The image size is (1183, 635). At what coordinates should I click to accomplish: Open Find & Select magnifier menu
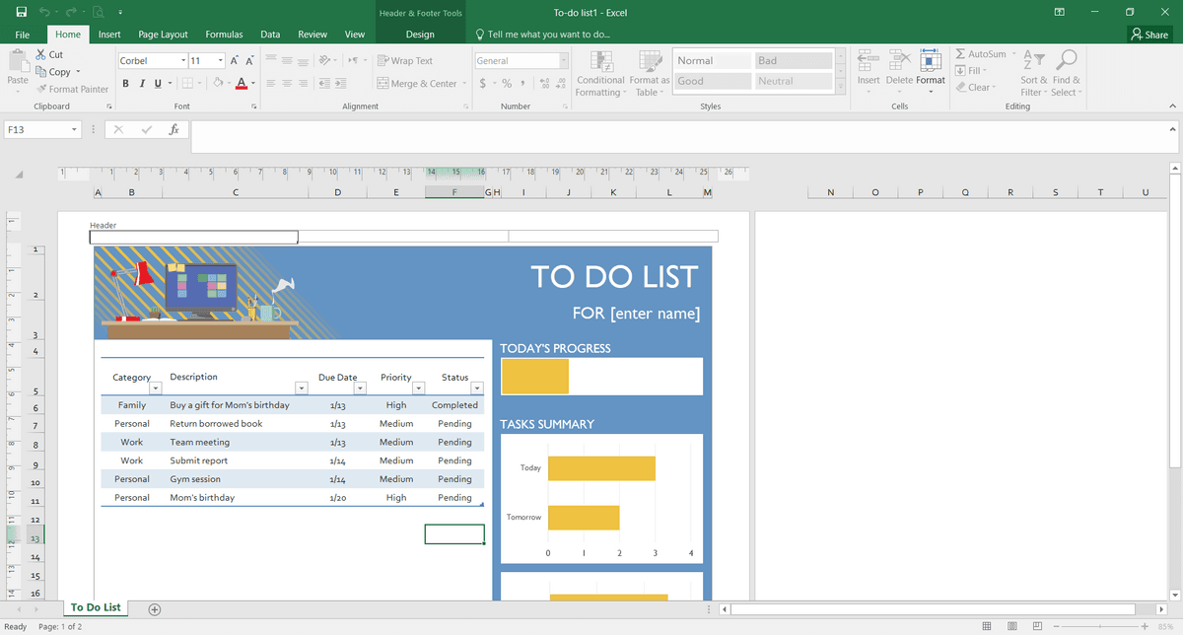(x=1067, y=73)
